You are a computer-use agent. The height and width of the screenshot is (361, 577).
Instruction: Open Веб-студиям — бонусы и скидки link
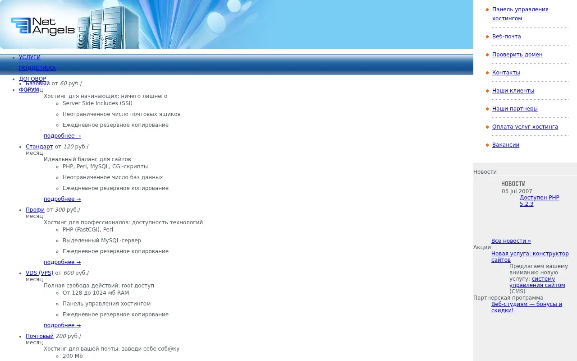527,307
